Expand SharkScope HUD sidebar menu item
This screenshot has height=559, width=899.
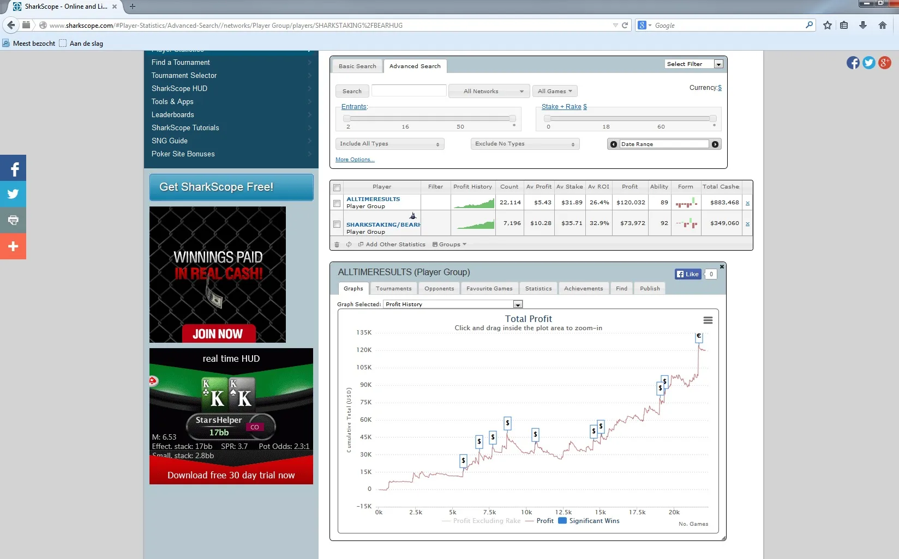pyautogui.click(x=231, y=88)
